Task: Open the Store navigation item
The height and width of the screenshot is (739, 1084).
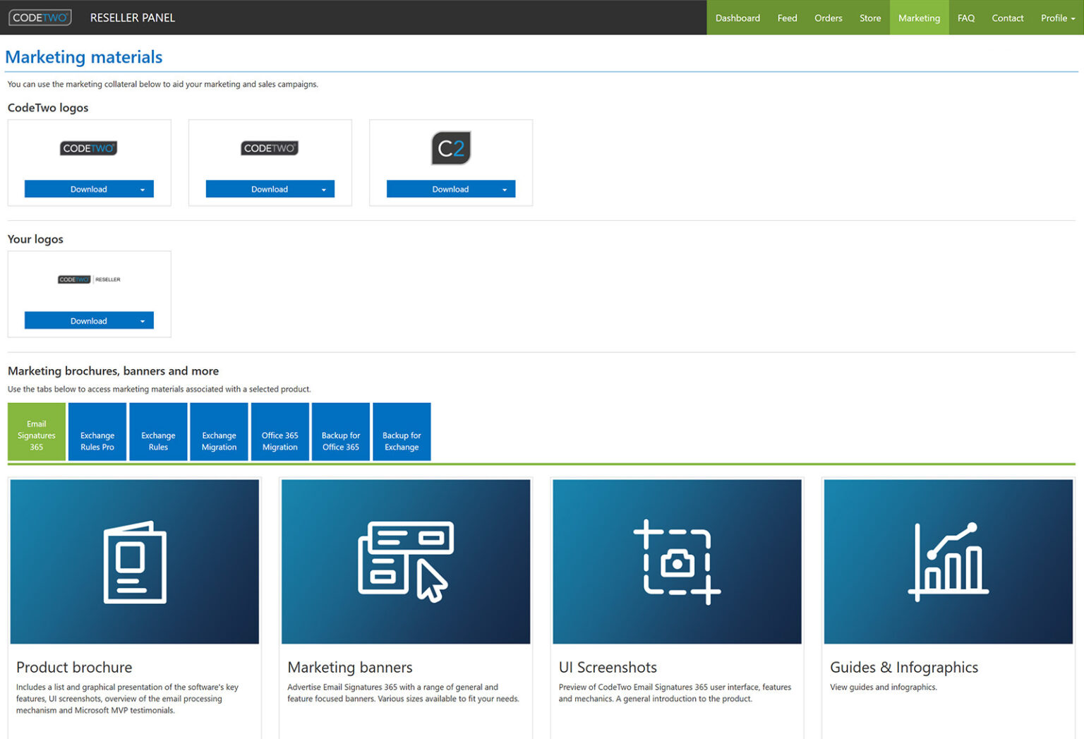Action: click(x=869, y=18)
